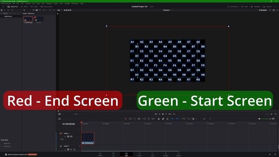The image size is (279, 157).
Task: Select the References bin
Action: (8, 16)
